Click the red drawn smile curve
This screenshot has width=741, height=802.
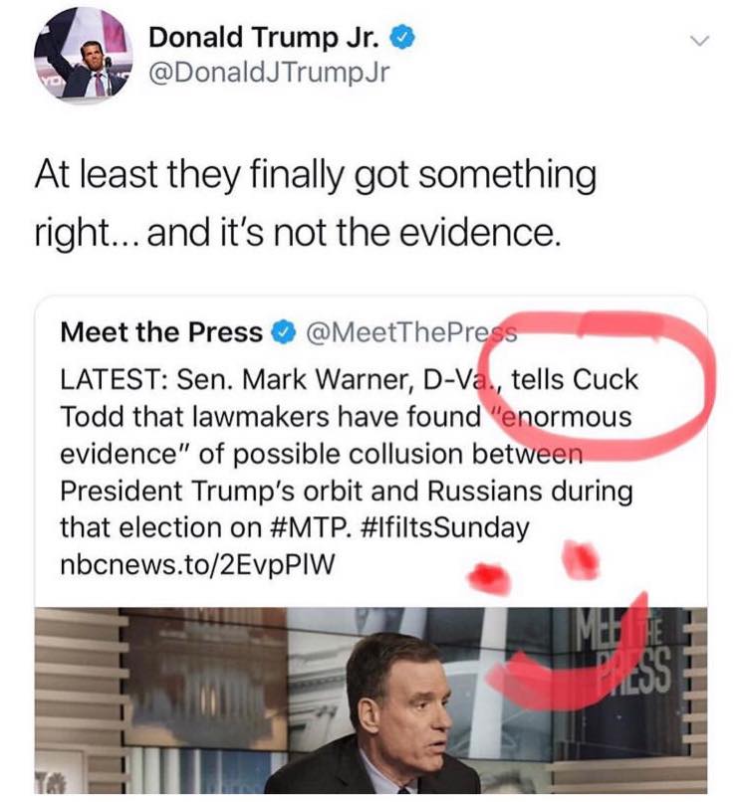(x=566, y=665)
